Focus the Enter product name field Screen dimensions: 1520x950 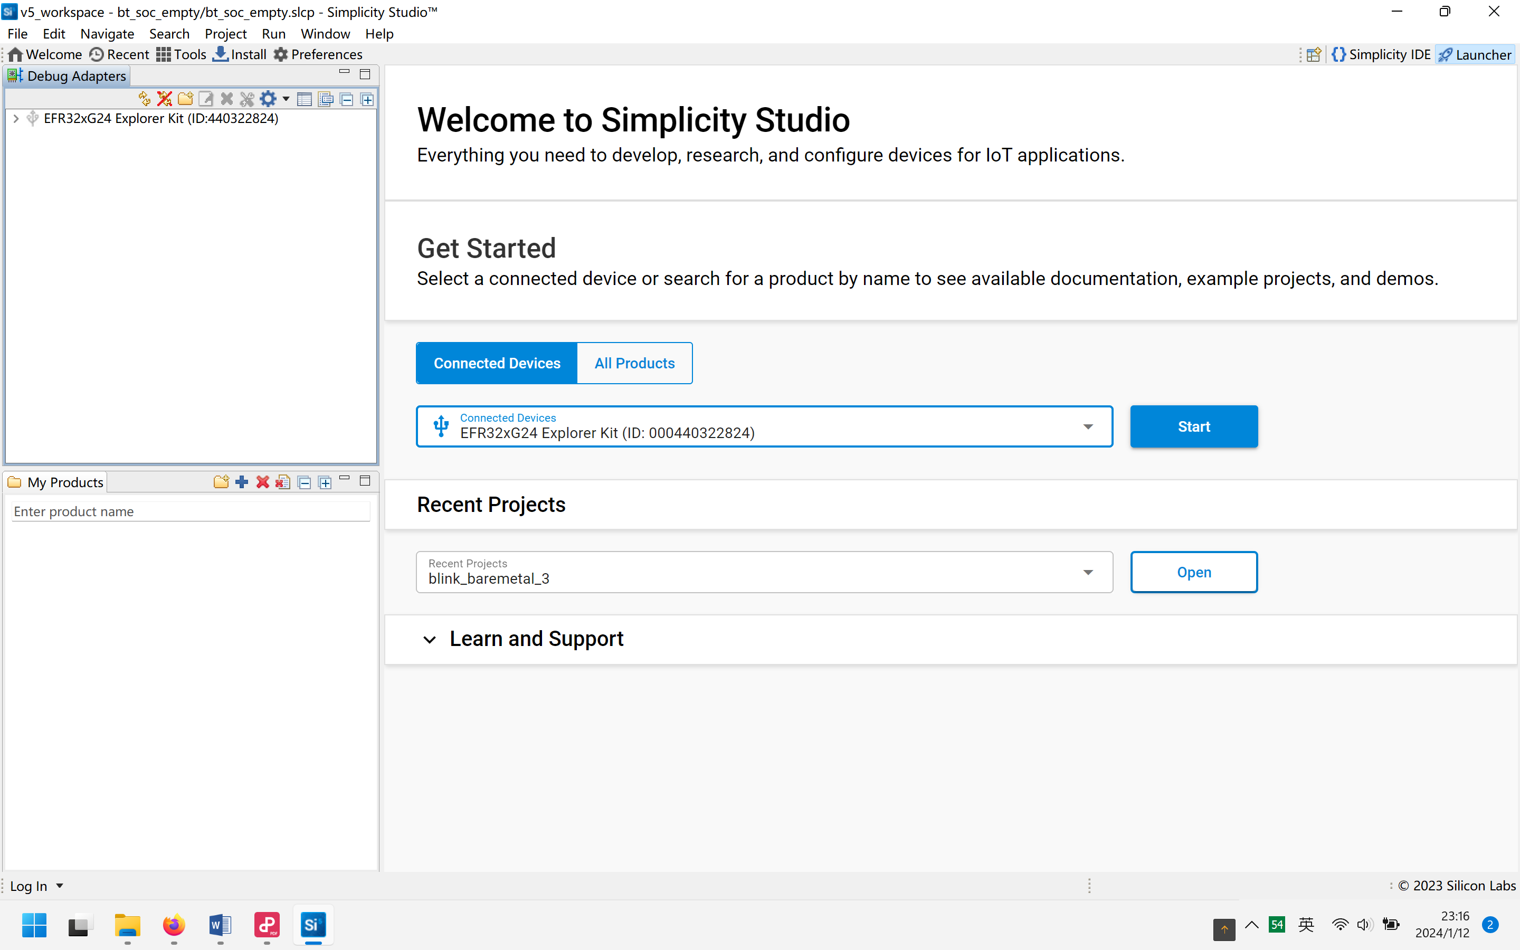tap(191, 511)
